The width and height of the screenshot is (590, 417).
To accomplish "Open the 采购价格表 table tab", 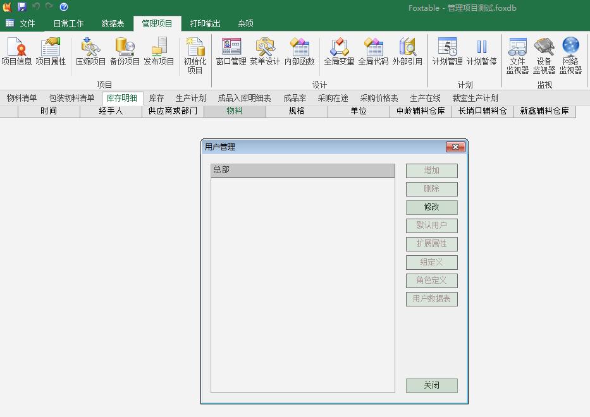I will click(379, 98).
